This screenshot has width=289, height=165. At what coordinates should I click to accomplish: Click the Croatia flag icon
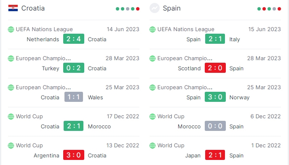pyautogui.click(x=13, y=8)
